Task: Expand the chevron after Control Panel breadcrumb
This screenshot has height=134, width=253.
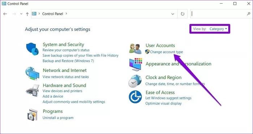Action: tap(66, 14)
